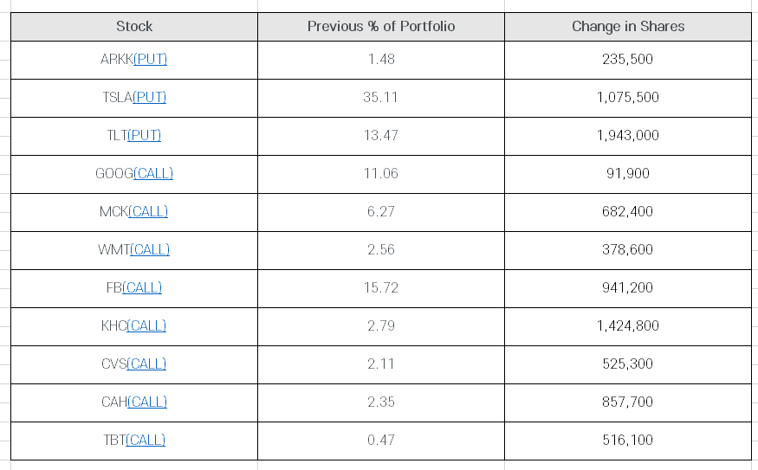Image resolution: width=758 pixels, height=470 pixels.
Task: Select the cell showing 15.72
Action: [x=381, y=288]
